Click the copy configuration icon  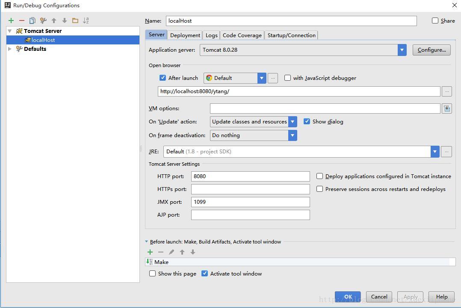[33, 21]
